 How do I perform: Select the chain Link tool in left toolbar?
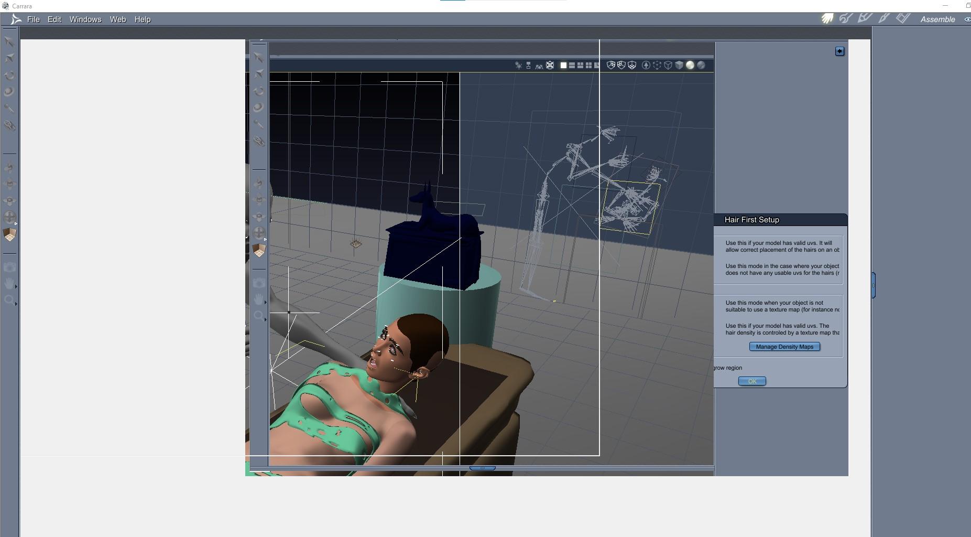coord(9,125)
